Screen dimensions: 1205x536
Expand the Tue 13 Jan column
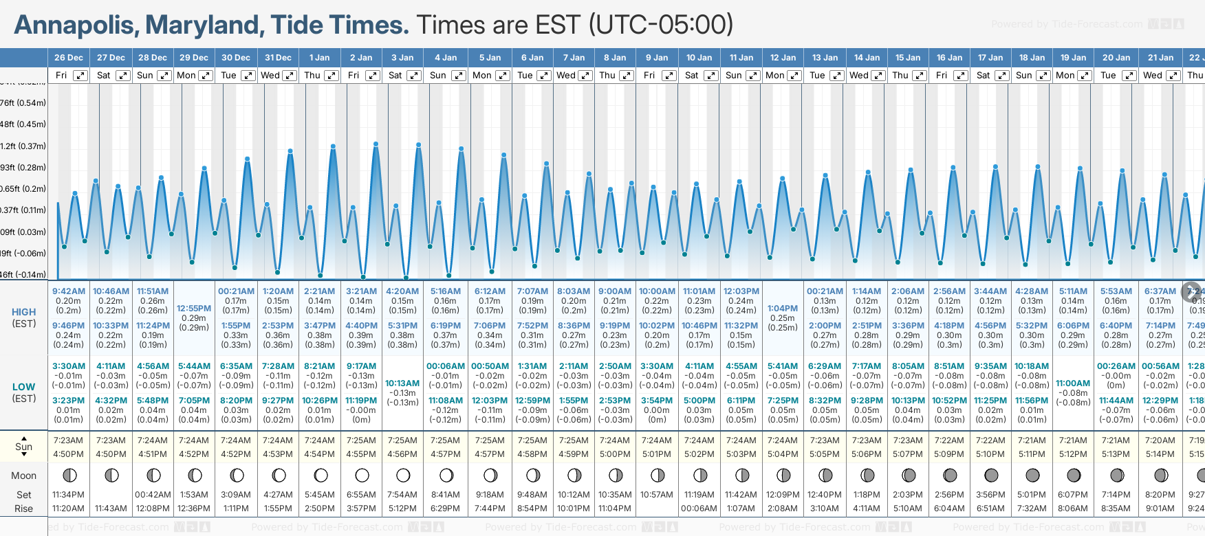836,76
